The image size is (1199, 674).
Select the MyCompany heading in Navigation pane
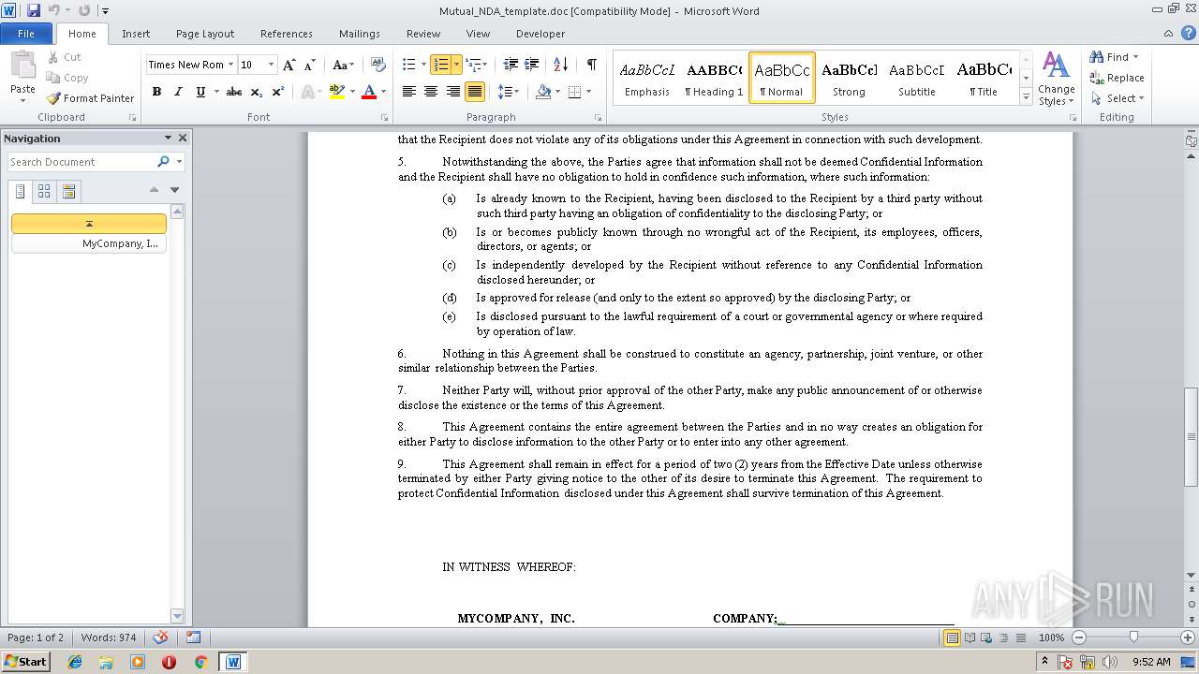click(89, 243)
